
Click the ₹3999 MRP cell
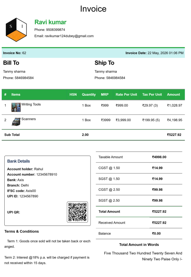[x=105, y=120]
